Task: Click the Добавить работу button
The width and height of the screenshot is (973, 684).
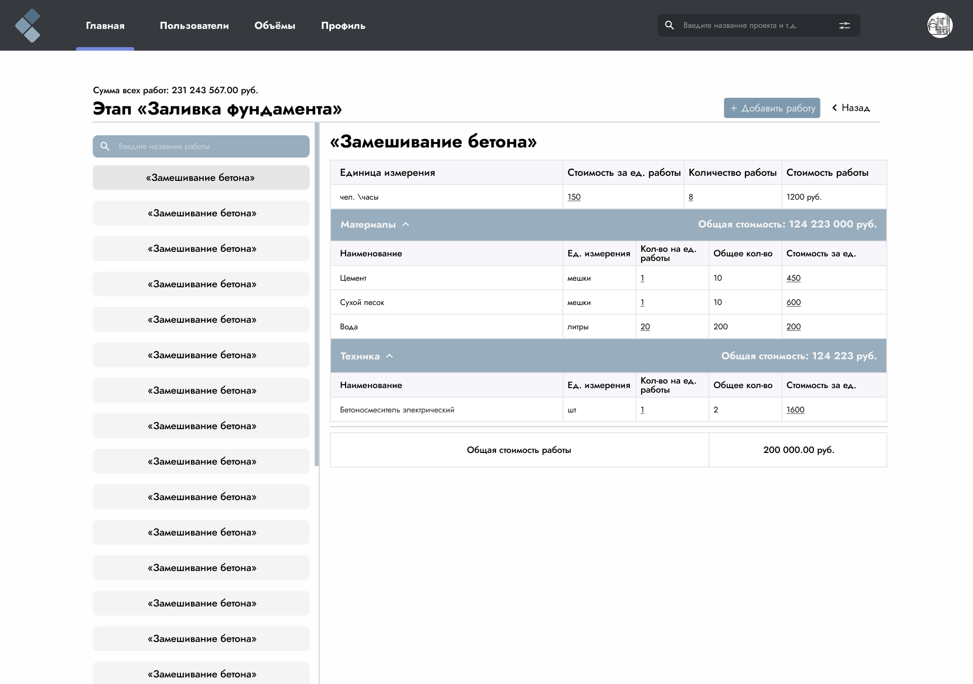Action: 772,108
